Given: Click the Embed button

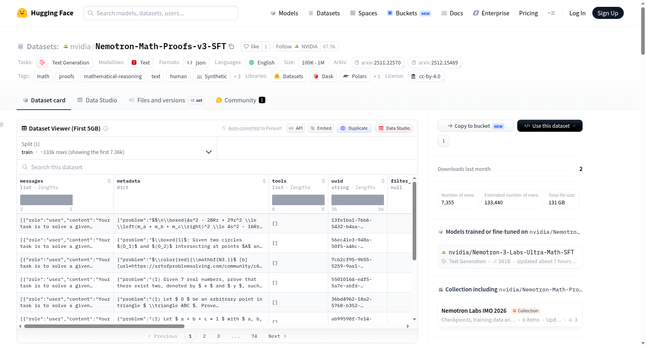Looking at the screenshot, I should pos(321,128).
